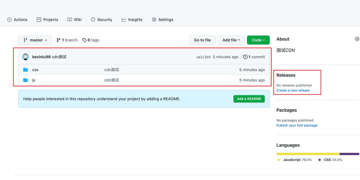
Task: Select JavaScript 76.0% language entry
Action: (295, 160)
